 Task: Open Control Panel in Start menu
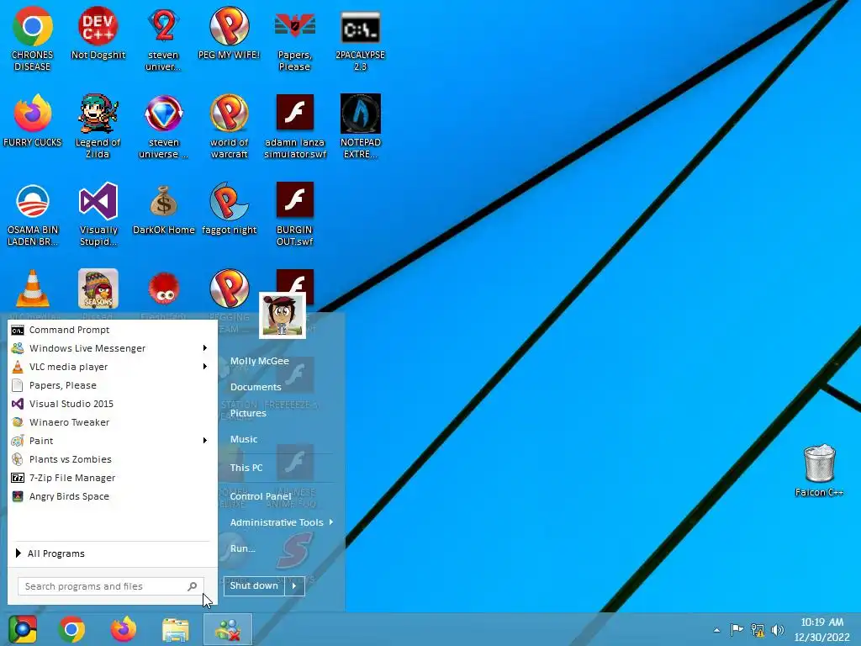coord(261,496)
